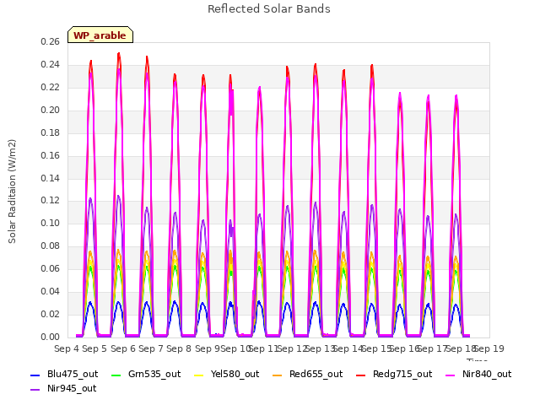Click the magenta Nir840 peak on Sep 16
540x405 pixels.
point(400,94)
